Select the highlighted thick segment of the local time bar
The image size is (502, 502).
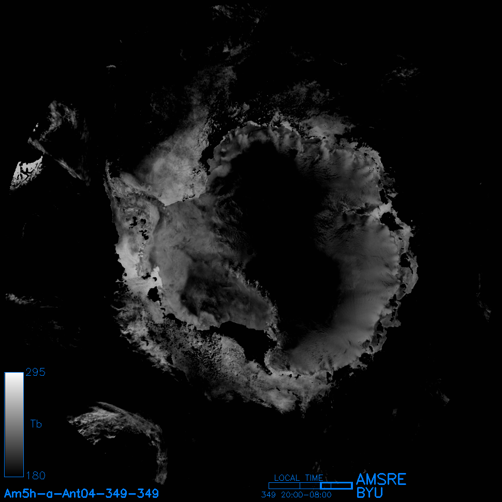tap(336, 485)
